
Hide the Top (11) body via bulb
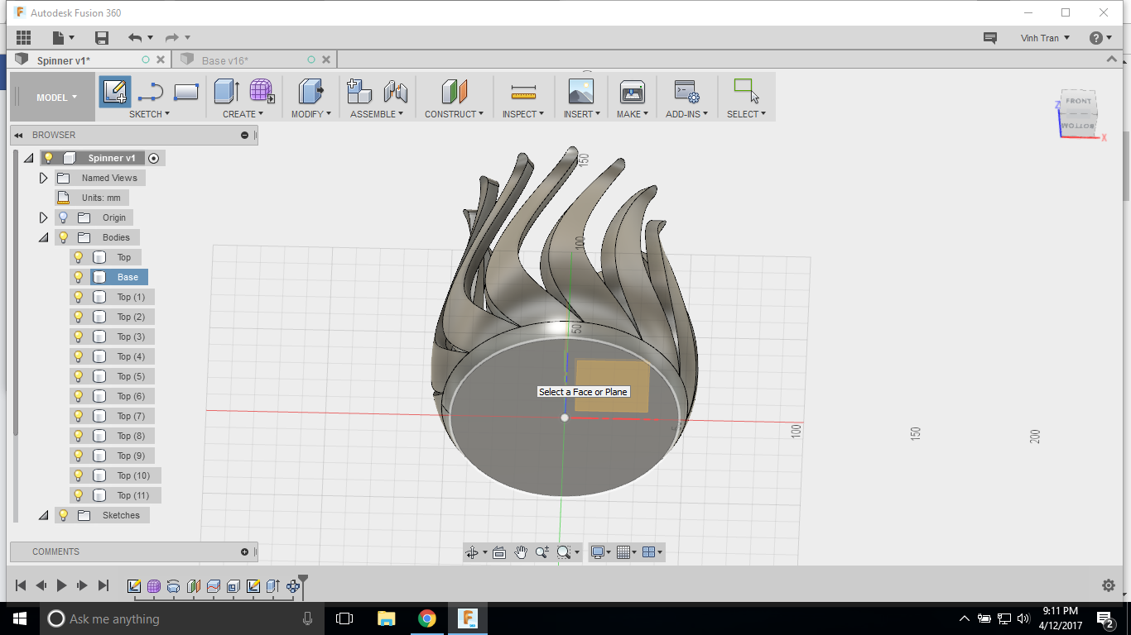pyautogui.click(x=79, y=495)
